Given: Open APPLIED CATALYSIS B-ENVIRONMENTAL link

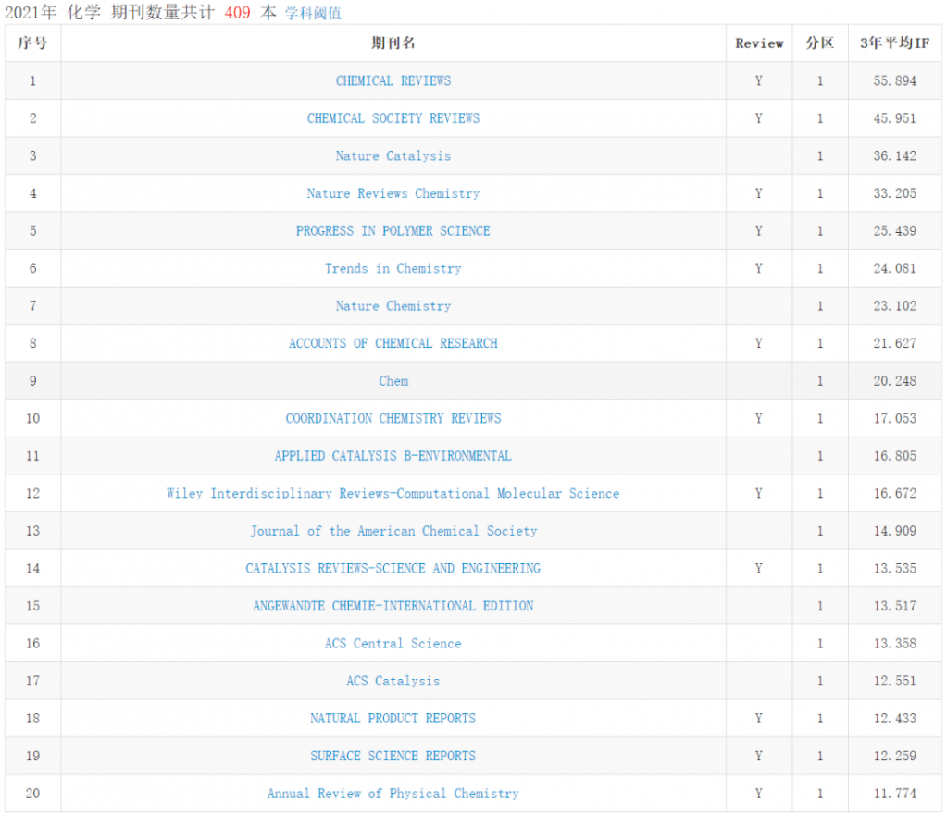Looking at the screenshot, I should pos(393,456).
